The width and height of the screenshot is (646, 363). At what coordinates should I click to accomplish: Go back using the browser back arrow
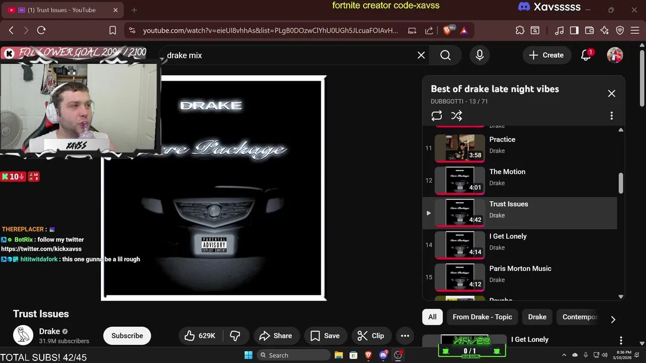pos(11,30)
